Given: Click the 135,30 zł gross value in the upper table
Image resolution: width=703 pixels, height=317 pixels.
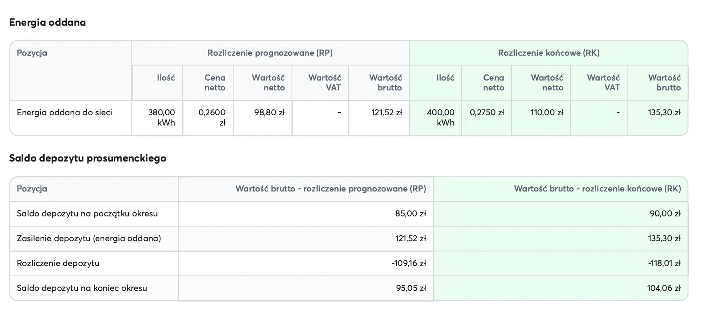Looking at the screenshot, I should (x=664, y=113).
